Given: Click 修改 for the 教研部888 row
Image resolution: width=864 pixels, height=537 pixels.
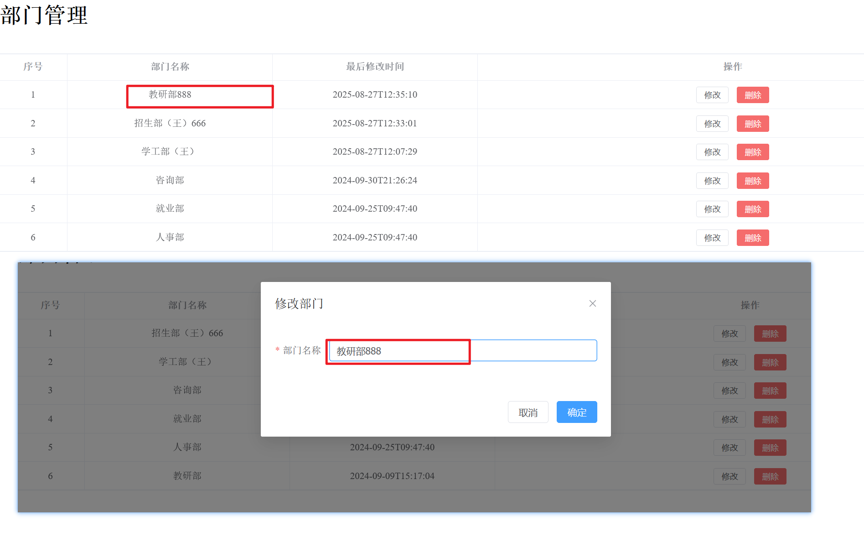Looking at the screenshot, I should pyautogui.click(x=712, y=95).
